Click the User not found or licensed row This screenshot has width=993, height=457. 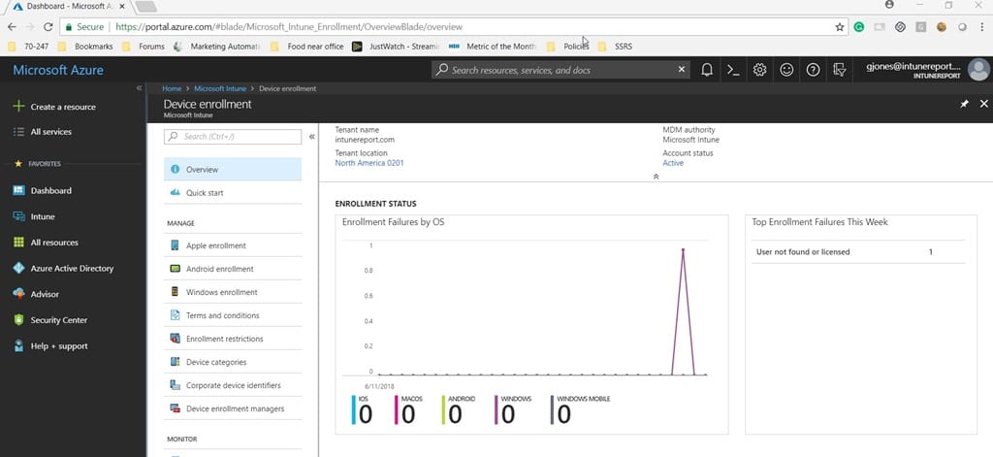pos(858,251)
